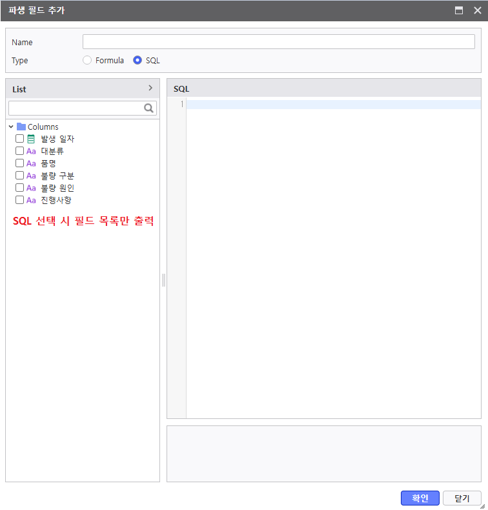Collapse the Columns tree node
Viewport: 488px width, 510px height.
11,127
